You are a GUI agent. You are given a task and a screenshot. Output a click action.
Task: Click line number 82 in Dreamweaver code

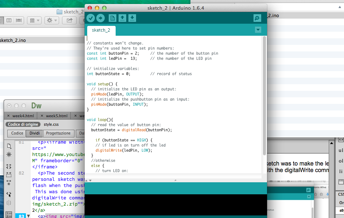pyautogui.click(x=21, y=173)
